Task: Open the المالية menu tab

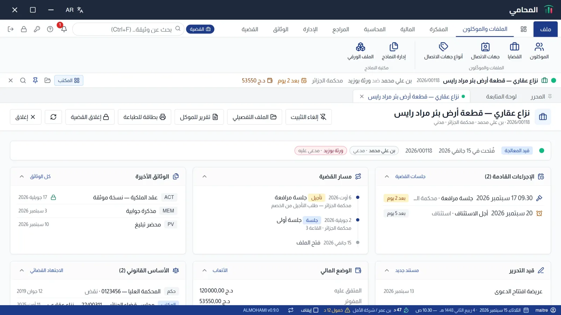Action: click(407, 29)
